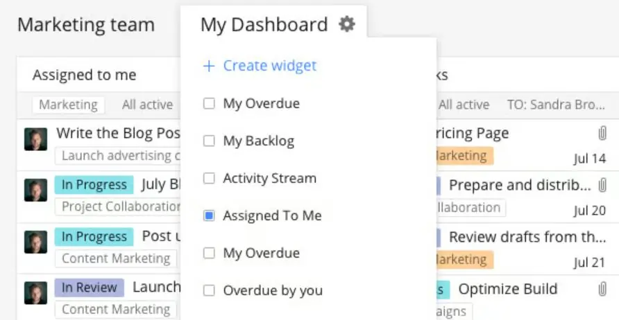Switch to the Marketing team tab
Viewport: 619px width, 320px height.
[x=86, y=25]
